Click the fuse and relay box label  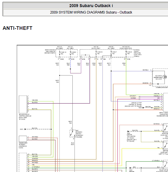[x=138, y=53]
